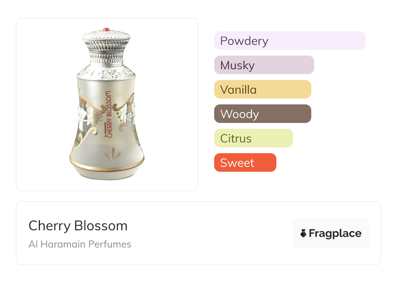Click the Fragplace perfume bottle logo icon
397x281 pixels.
[303, 233]
